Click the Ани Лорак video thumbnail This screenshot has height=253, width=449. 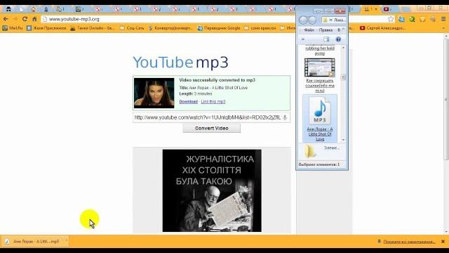coord(154,93)
